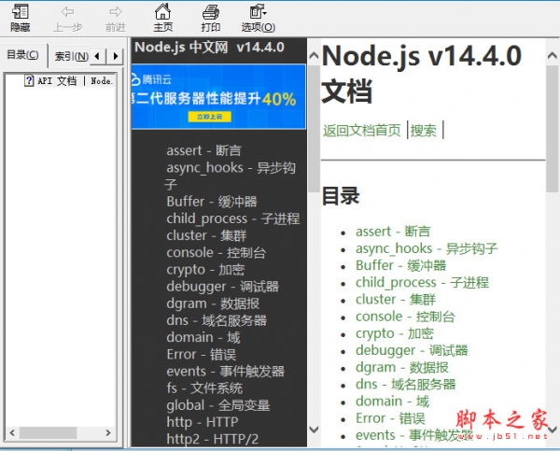Open 'domain - 域' in the dark sidebar
The height and width of the screenshot is (451, 560).
point(203,337)
